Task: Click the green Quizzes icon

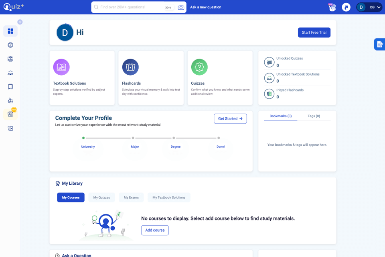Action: pos(199,67)
